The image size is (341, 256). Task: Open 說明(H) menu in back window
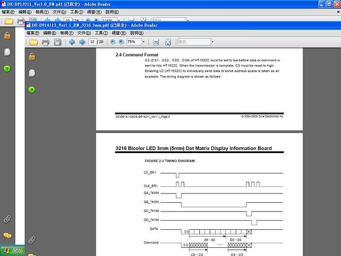112,12
